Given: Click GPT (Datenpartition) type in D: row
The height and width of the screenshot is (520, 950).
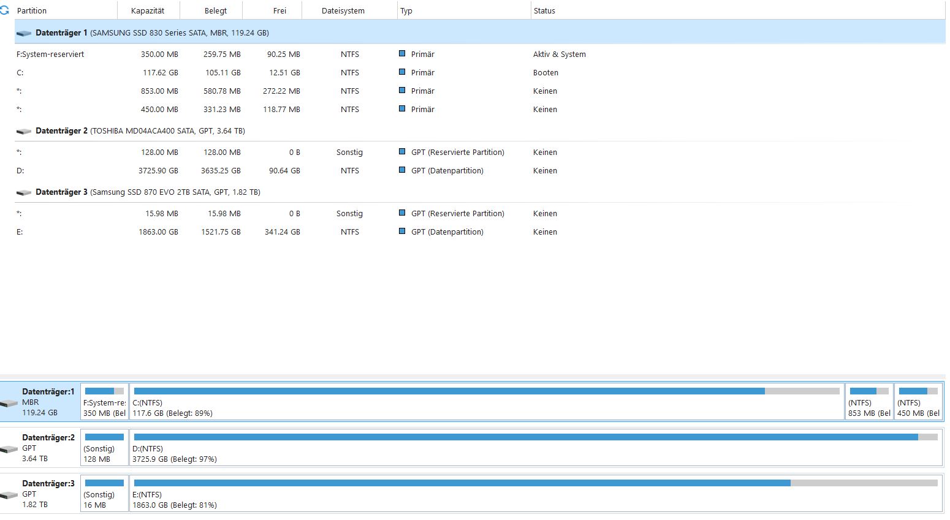Looking at the screenshot, I should click(x=447, y=170).
